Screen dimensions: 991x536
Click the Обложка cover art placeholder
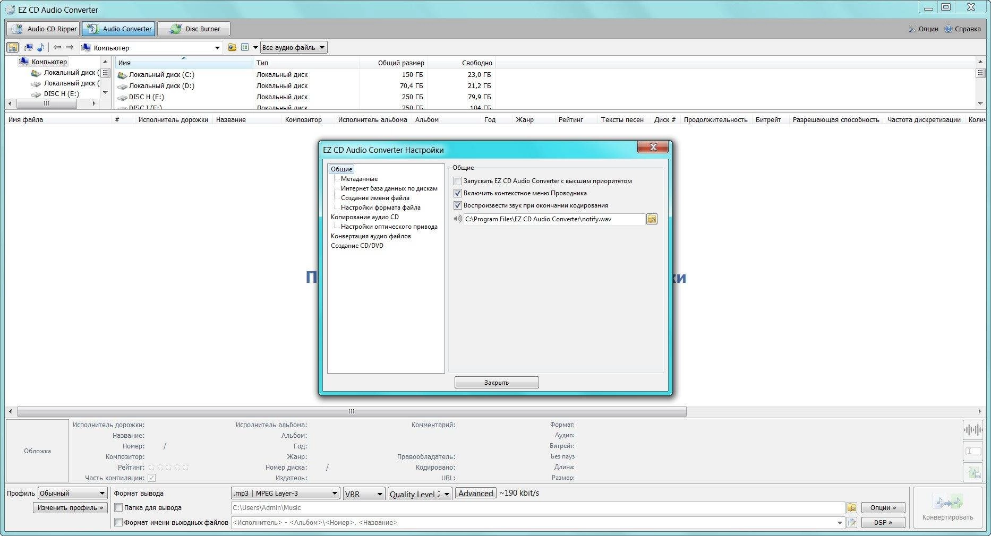point(37,451)
